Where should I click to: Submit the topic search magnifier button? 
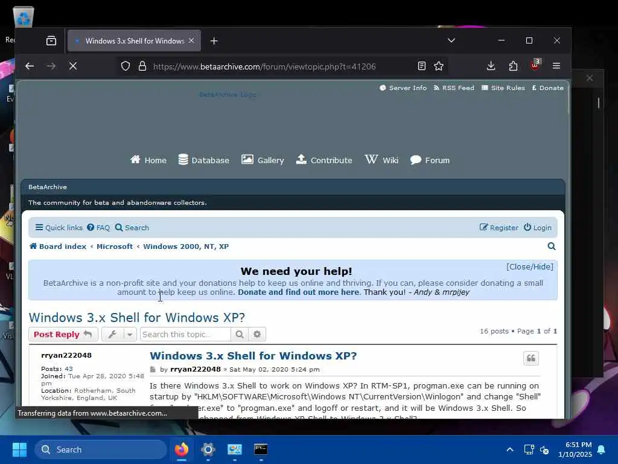coord(239,334)
